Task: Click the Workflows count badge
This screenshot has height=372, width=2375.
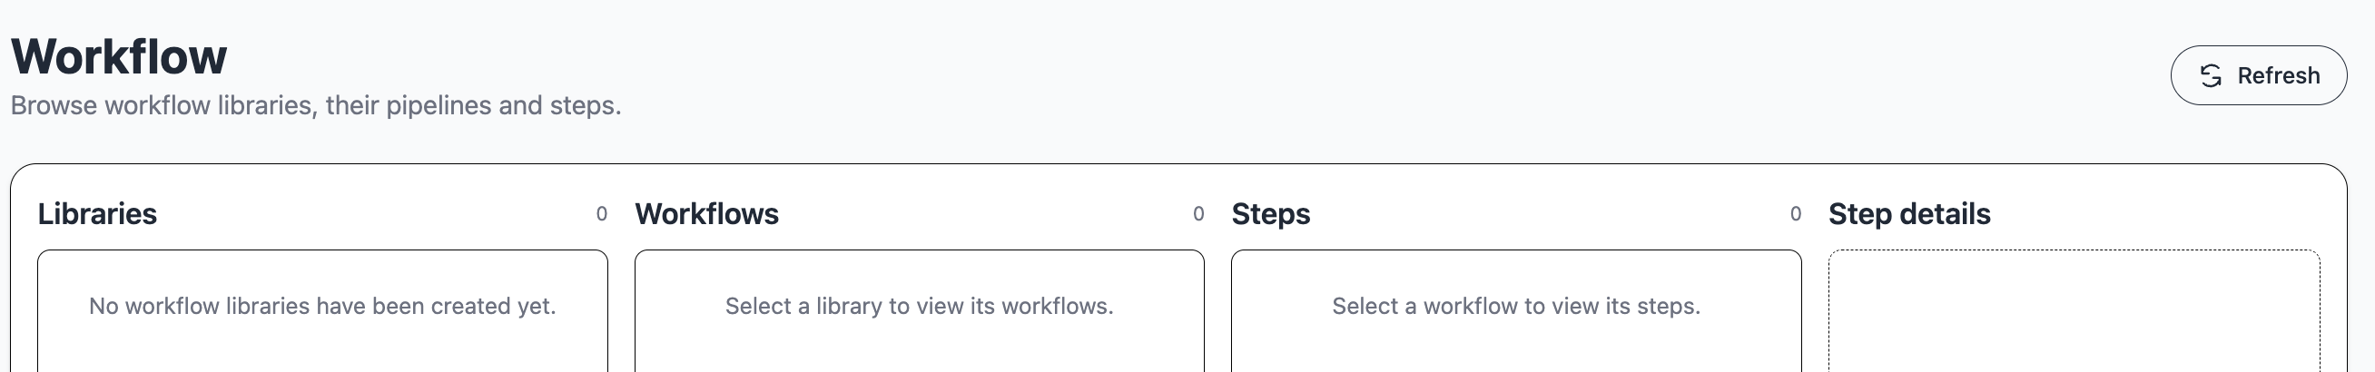Action: click(x=1197, y=213)
